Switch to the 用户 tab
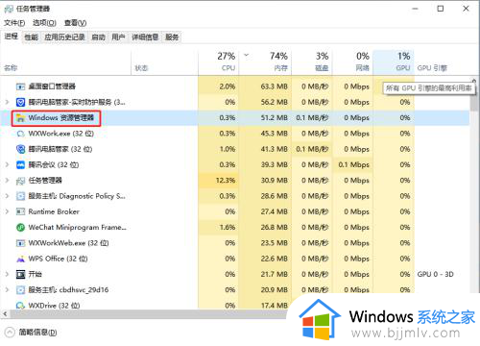 pos(118,37)
